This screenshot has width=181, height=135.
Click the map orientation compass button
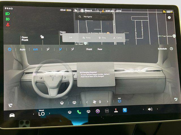[x=169, y=17]
